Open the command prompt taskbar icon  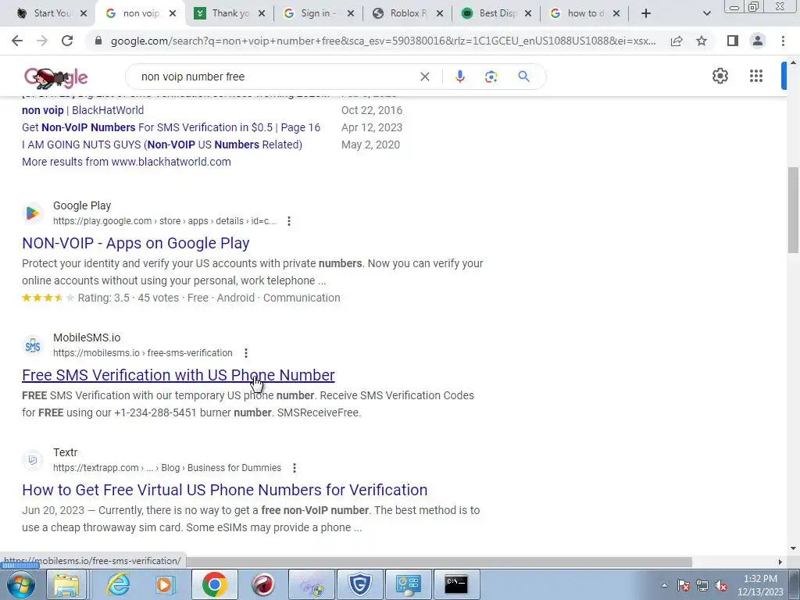[456, 584]
